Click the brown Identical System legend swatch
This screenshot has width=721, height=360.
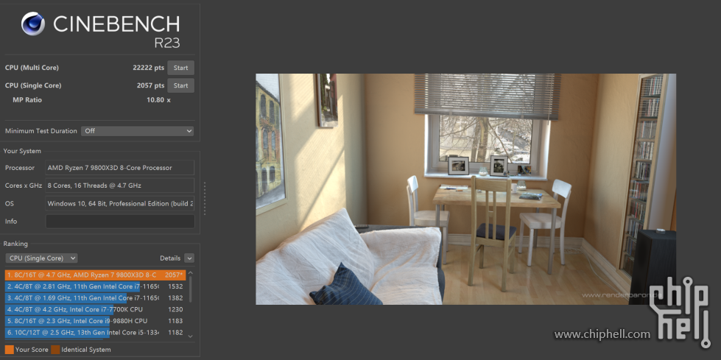(55, 350)
